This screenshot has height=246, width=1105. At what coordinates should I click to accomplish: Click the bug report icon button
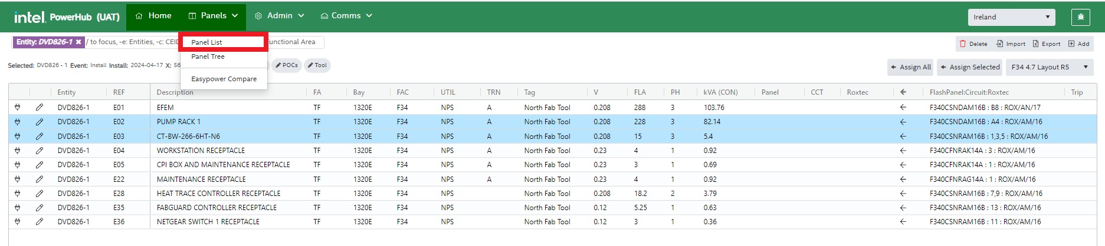tap(1080, 17)
